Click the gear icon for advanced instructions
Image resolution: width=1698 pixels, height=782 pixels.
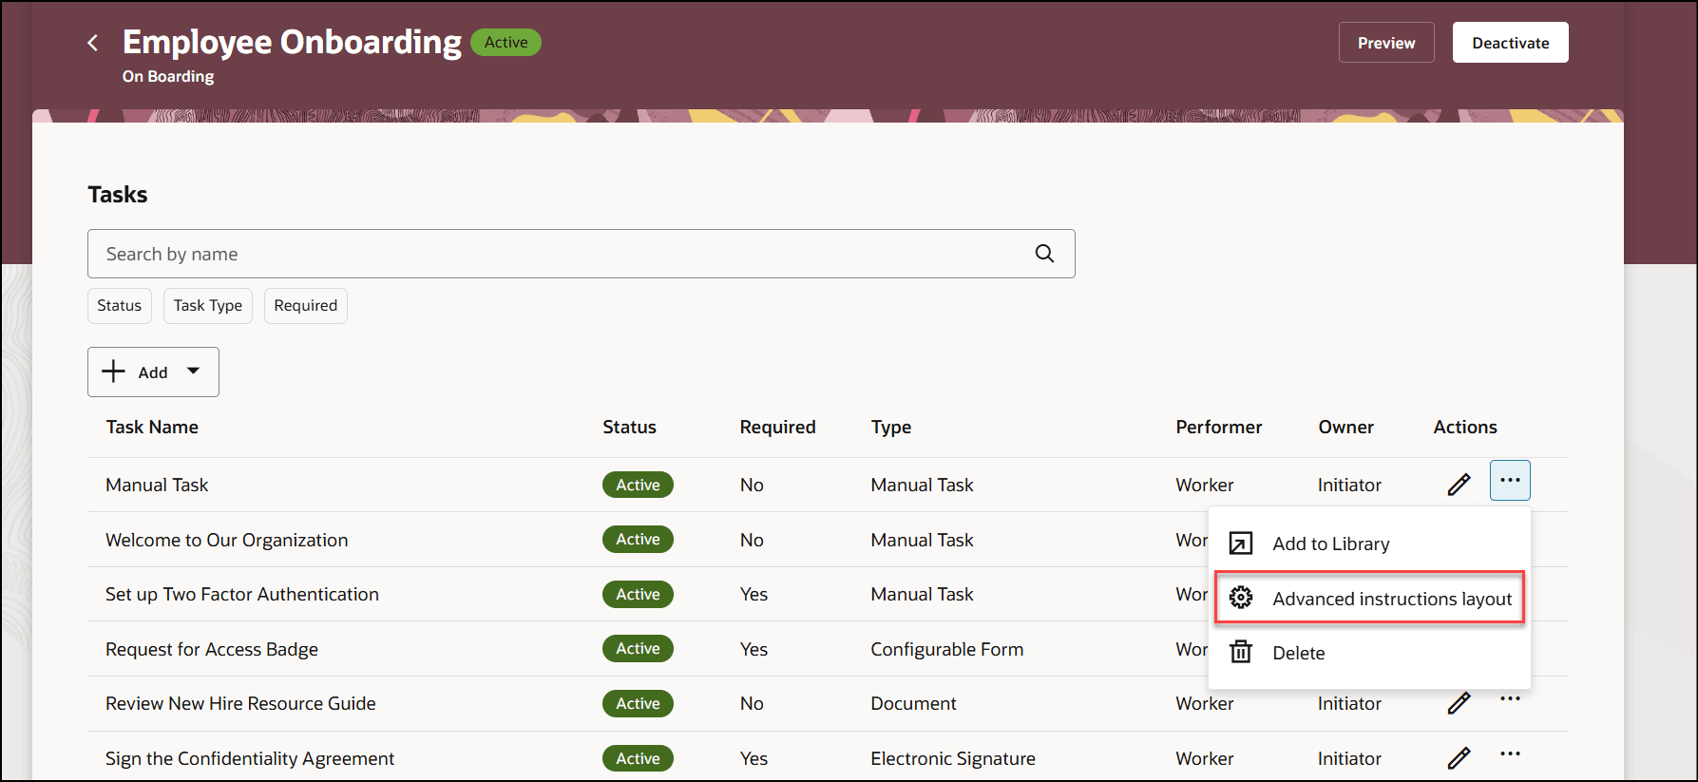[x=1241, y=598]
